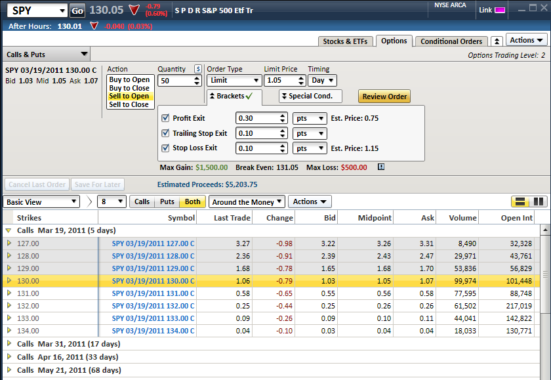This screenshot has height=380, width=551.
Task: Expand the 131.00 strike row
Action: pos(9,293)
